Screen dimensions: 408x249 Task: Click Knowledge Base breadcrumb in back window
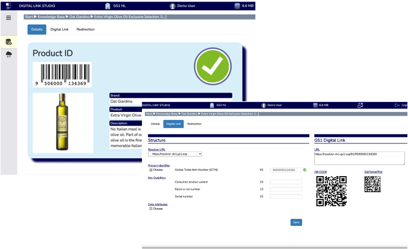pyautogui.click(x=51, y=17)
